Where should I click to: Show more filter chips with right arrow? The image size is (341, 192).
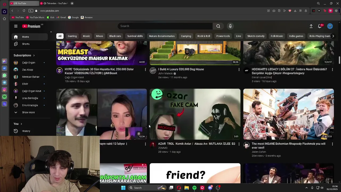[333, 36]
